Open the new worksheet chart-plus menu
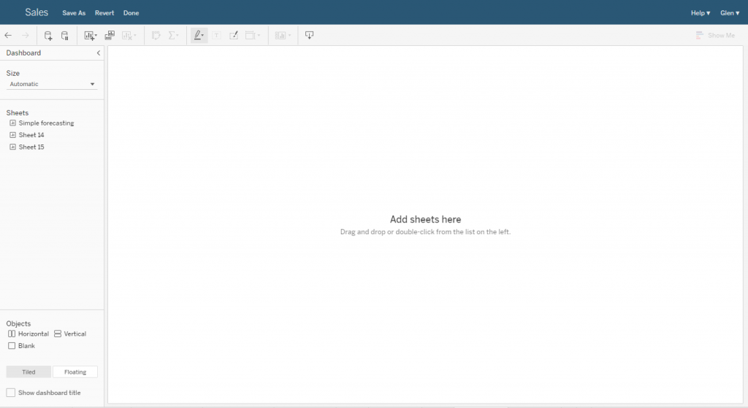 pos(90,35)
